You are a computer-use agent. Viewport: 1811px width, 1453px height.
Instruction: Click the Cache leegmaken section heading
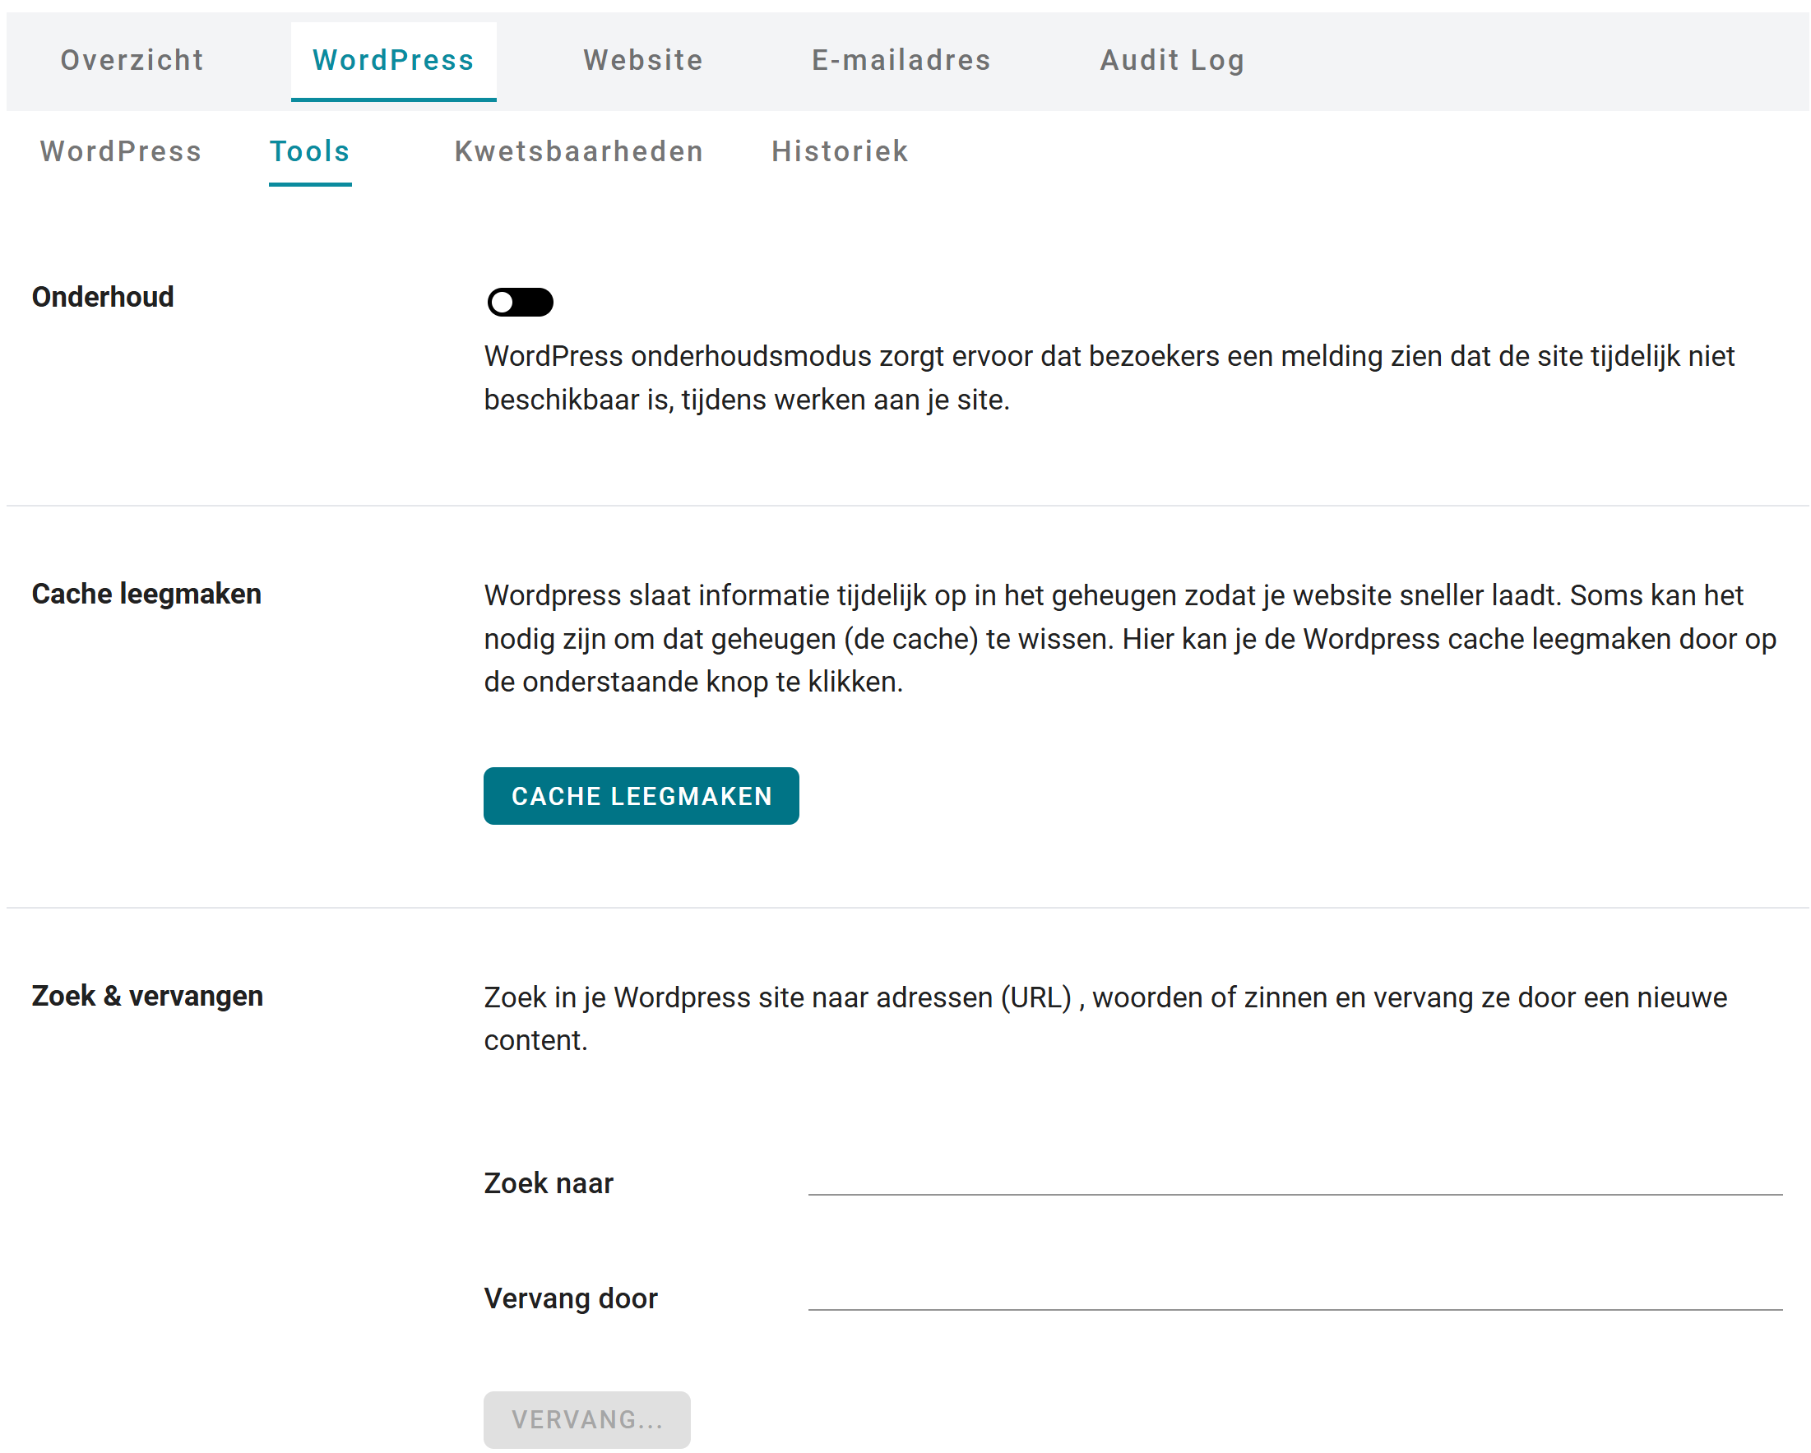[x=146, y=595]
